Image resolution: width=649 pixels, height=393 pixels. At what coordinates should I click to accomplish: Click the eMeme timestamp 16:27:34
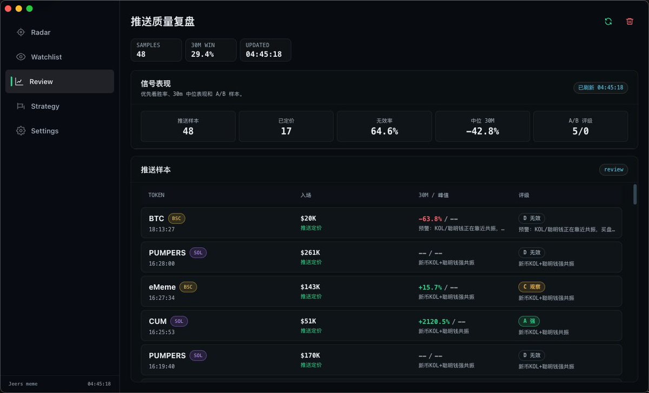[162, 298]
